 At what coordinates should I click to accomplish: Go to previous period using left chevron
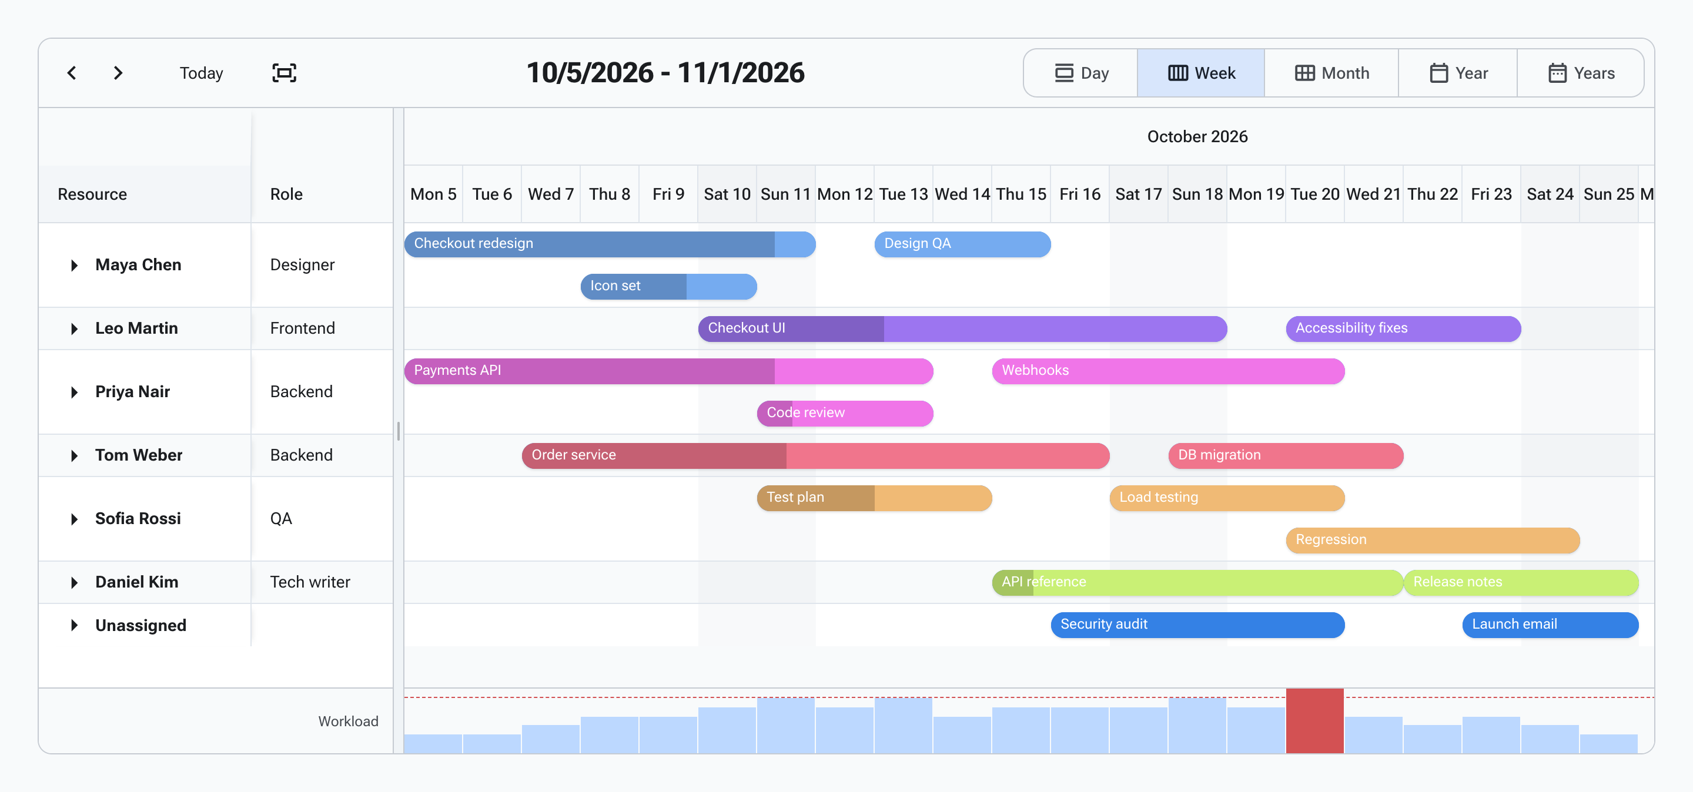point(72,73)
